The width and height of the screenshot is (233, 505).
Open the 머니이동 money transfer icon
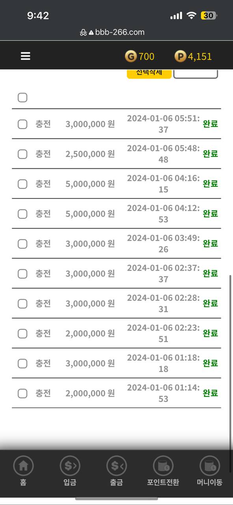coord(210,466)
